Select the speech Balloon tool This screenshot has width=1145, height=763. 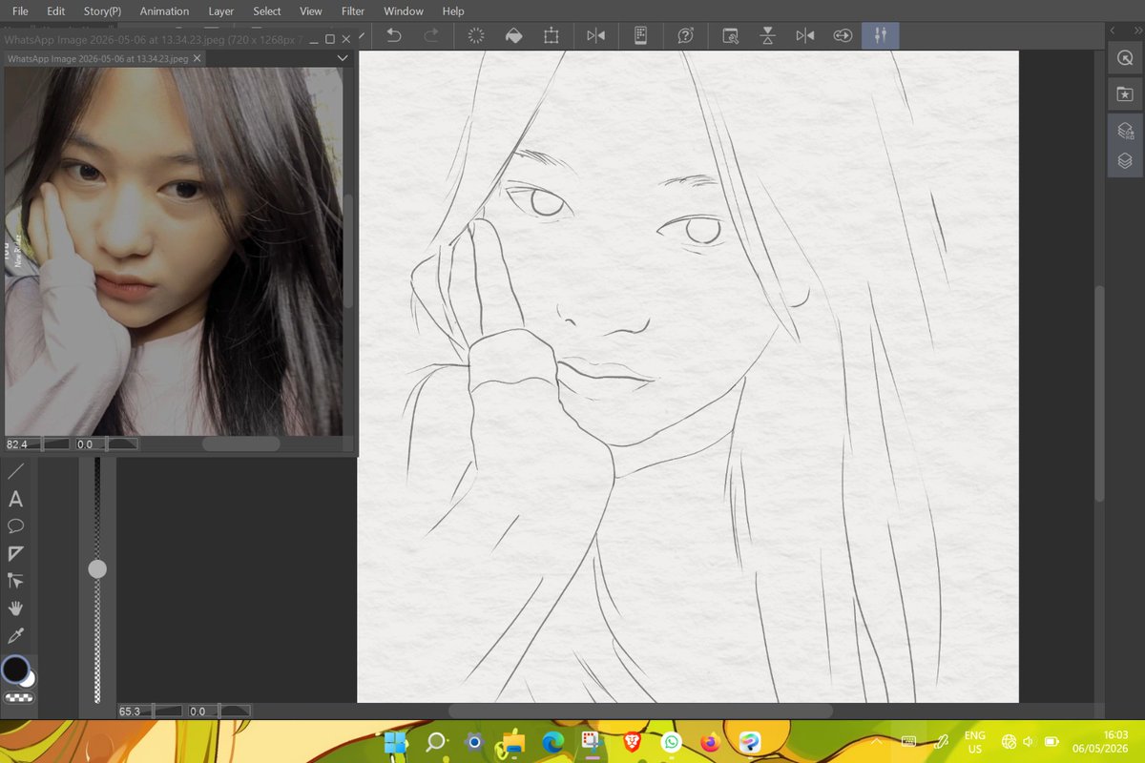pos(16,526)
